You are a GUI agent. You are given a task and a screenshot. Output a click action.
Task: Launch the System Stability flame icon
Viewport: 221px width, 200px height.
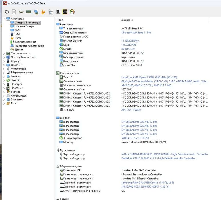point(43,12)
